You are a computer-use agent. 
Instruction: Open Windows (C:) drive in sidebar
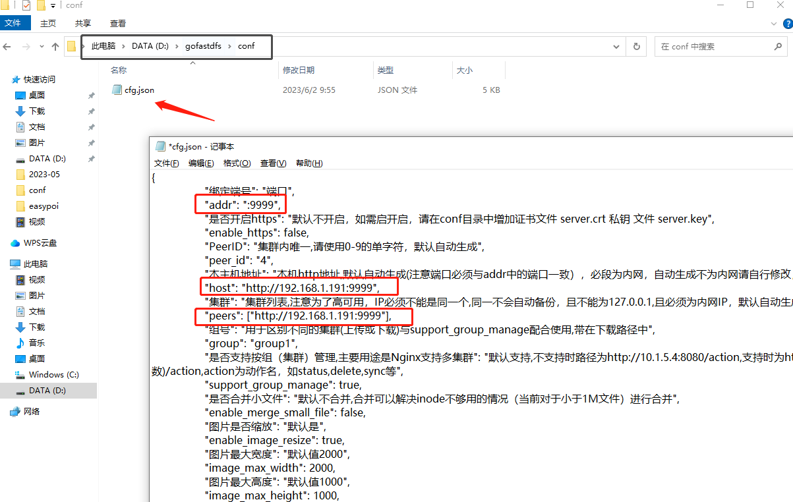click(x=54, y=374)
